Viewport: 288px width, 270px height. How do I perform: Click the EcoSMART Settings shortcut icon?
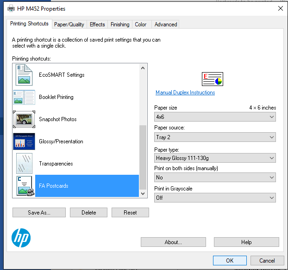pos(24,75)
